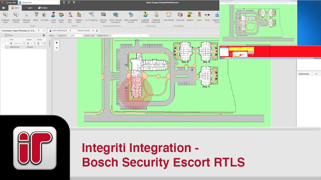Open Intercom Points

tap(103, 17)
